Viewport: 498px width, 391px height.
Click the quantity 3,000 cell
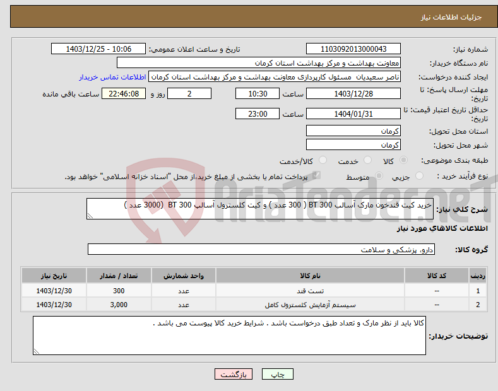(x=119, y=305)
